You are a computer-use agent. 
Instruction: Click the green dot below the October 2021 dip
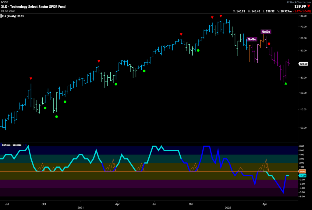(198, 51)
